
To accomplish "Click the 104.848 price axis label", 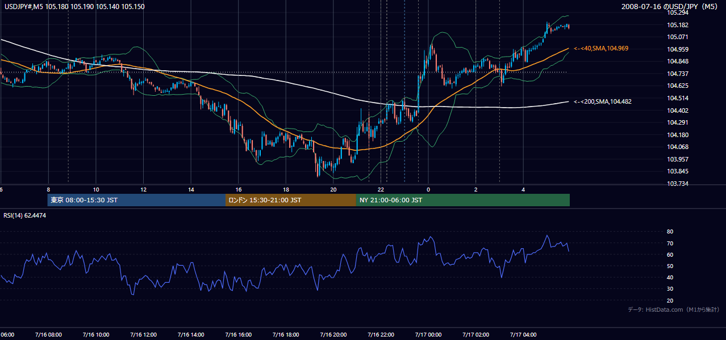I will 677,61.
